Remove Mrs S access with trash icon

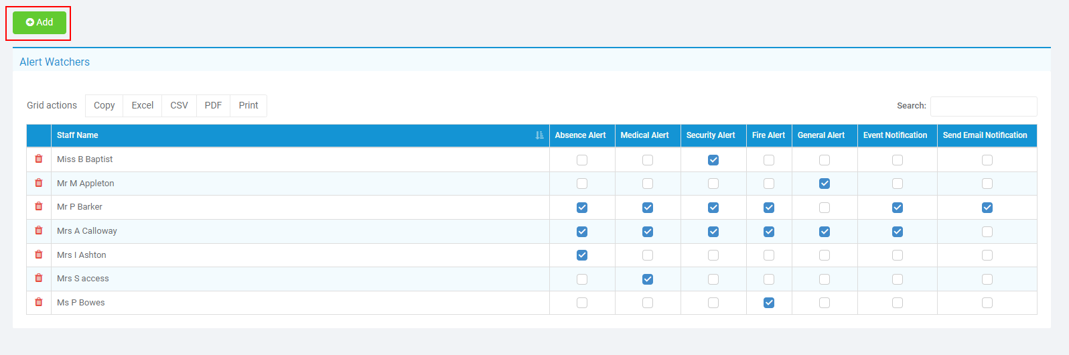point(39,278)
